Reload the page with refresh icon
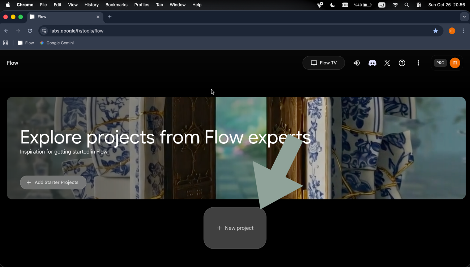470x267 pixels. [x=30, y=31]
